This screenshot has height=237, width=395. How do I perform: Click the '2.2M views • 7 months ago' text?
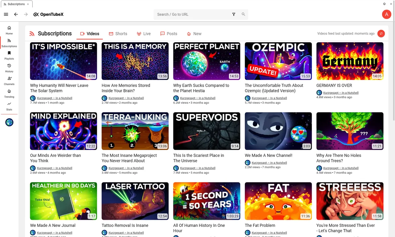[263, 167]
